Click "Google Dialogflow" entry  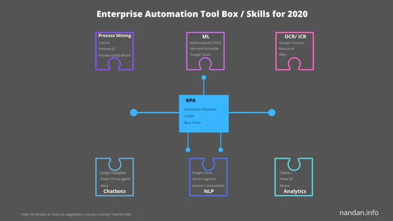pos(113,173)
